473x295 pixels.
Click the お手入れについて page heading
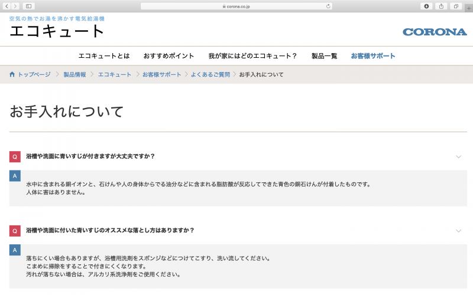(x=66, y=112)
